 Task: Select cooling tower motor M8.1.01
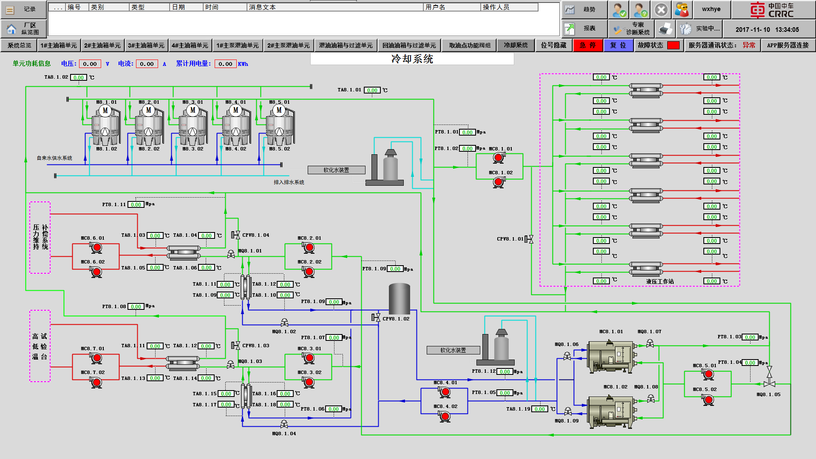point(105,110)
